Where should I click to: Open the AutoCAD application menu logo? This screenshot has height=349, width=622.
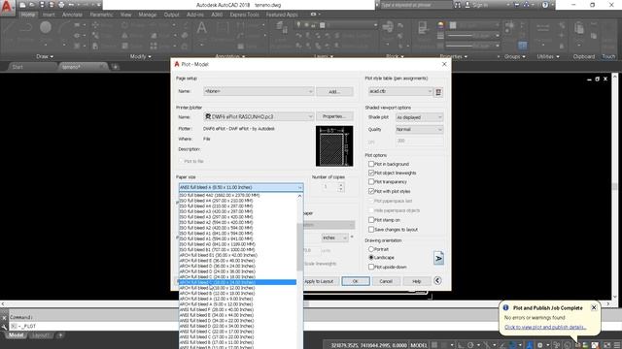tap(7, 8)
